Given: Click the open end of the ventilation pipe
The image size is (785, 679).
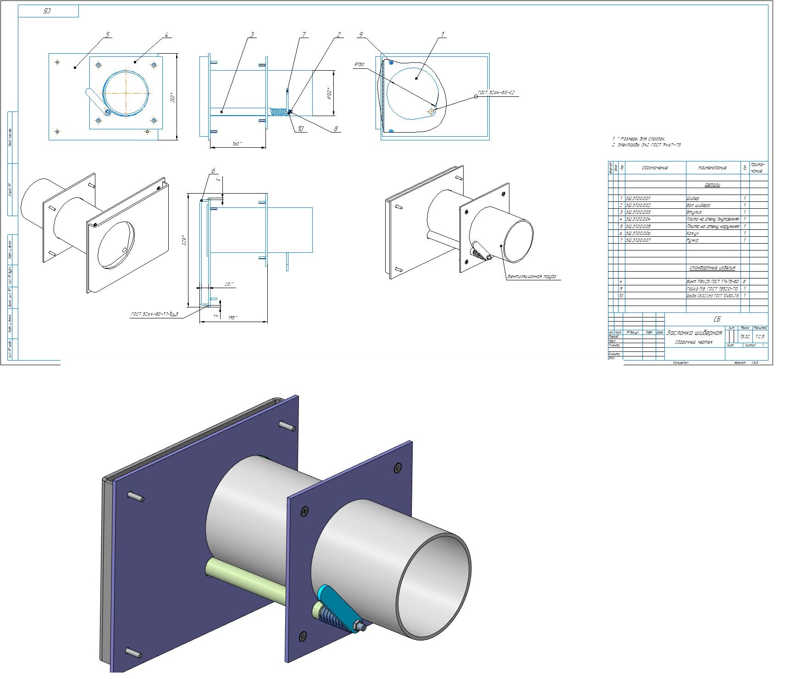Looking at the screenshot, I should (433, 586).
